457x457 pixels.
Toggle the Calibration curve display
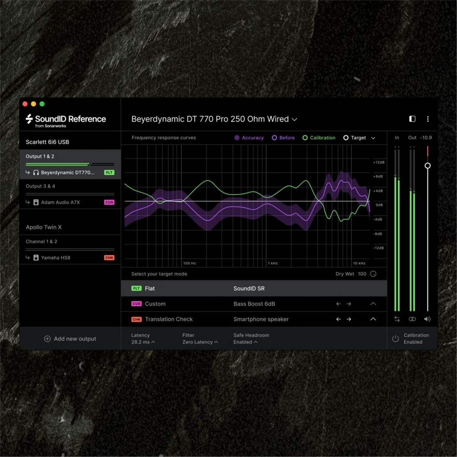coord(319,137)
